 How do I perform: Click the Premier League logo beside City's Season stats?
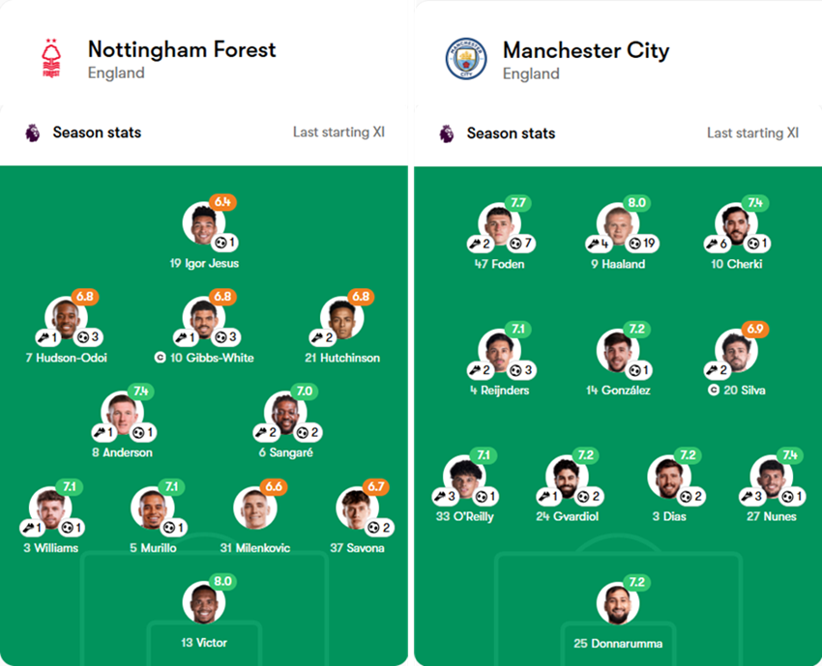pyautogui.click(x=447, y=132)
